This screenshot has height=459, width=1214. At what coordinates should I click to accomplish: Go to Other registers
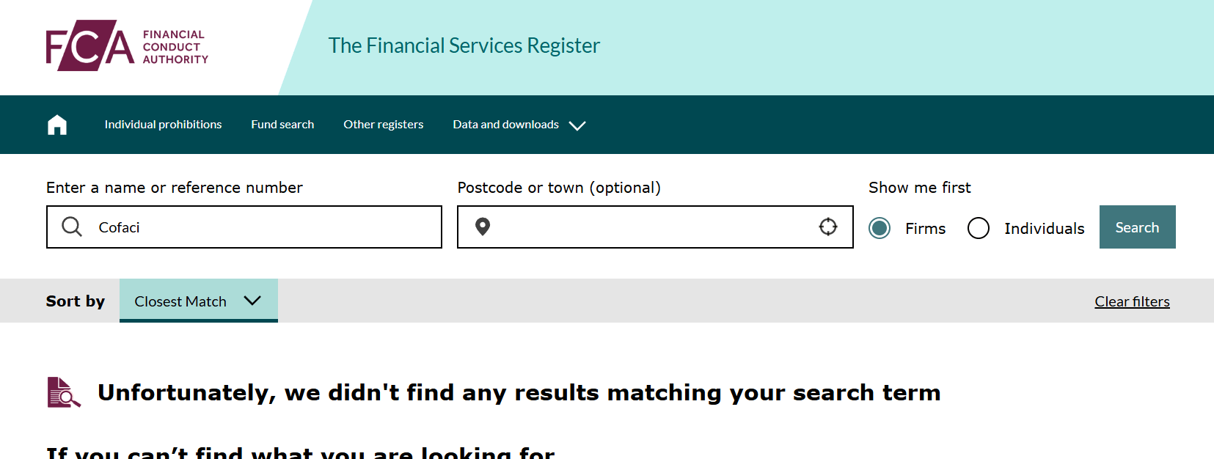[x=384, y=125]
